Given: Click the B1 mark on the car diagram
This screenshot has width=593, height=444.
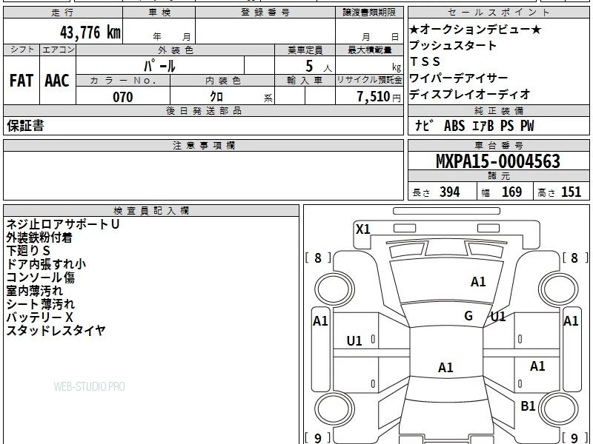Looking at the screenshot, I should pos(528,406).
